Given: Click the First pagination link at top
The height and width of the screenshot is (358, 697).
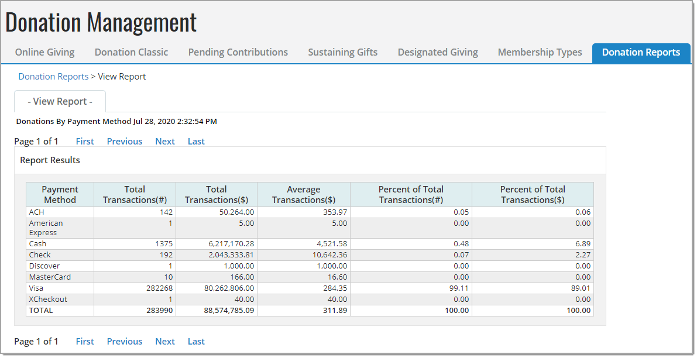Looking at the screenshot, I should point(85,141).
